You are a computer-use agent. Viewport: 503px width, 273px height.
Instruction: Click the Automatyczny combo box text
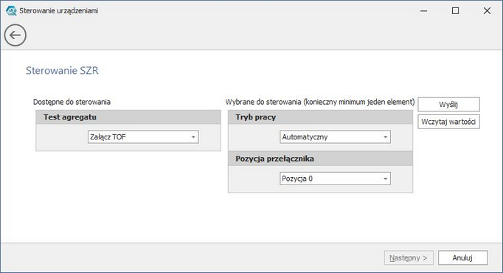click(x=305, y=137)
